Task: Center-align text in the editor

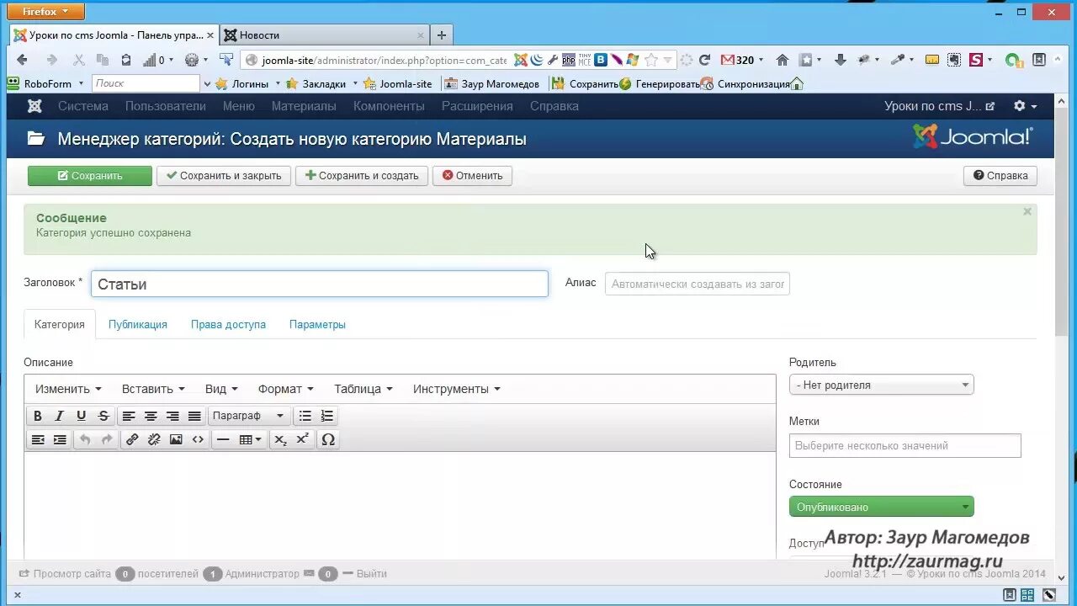Action: [x=151, y=416]
